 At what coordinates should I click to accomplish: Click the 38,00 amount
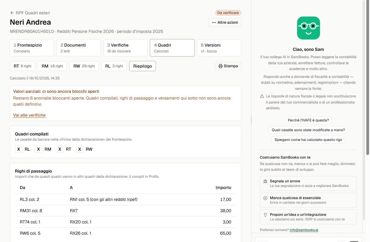[225, 211]
